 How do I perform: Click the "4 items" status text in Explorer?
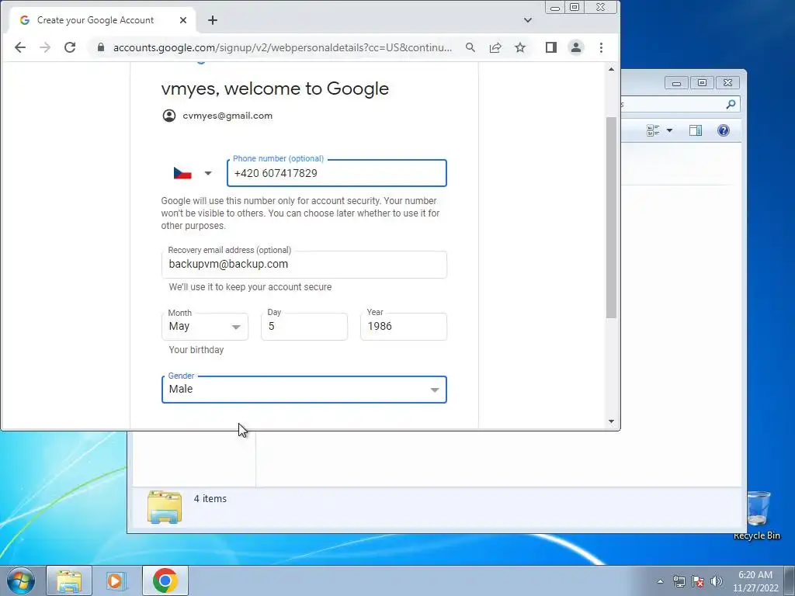coord(210,499)
